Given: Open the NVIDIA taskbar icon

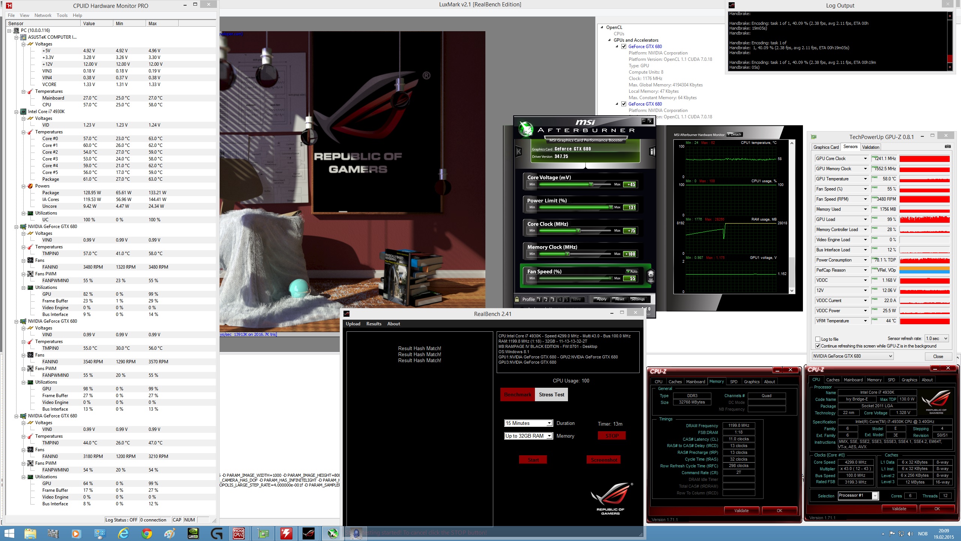Looking at the screenshot, I should 193,533.
